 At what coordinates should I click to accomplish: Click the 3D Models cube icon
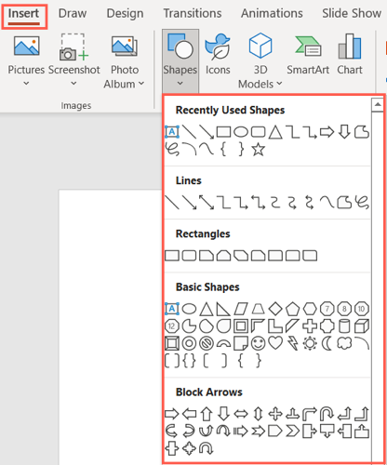click(x=260, y=46)
